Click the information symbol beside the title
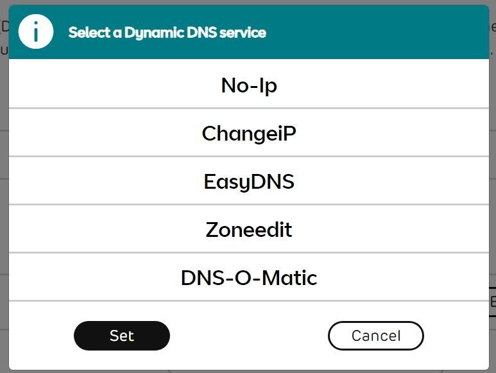 coord(35,32)
